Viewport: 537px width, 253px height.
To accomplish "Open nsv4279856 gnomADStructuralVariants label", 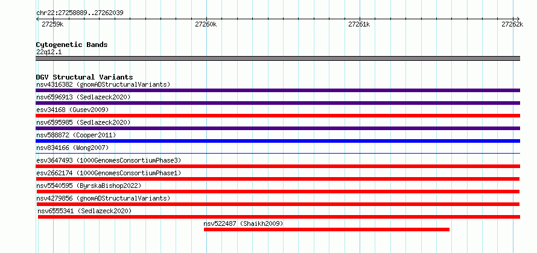I will tap(103, 198).
